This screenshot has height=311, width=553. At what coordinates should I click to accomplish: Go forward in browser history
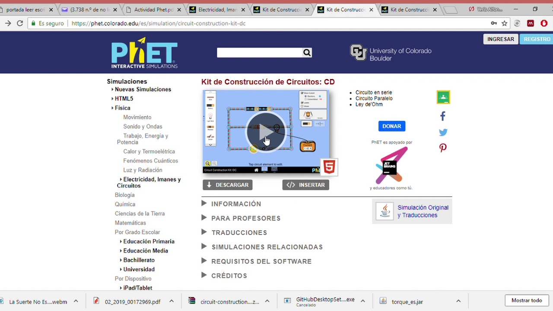pyautogui.click(x=8, y=23)
